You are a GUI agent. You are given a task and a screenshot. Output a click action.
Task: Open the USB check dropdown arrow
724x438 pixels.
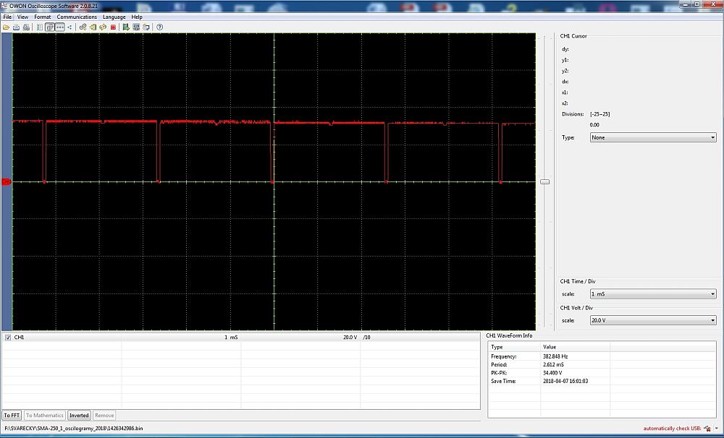pos(717,429)
